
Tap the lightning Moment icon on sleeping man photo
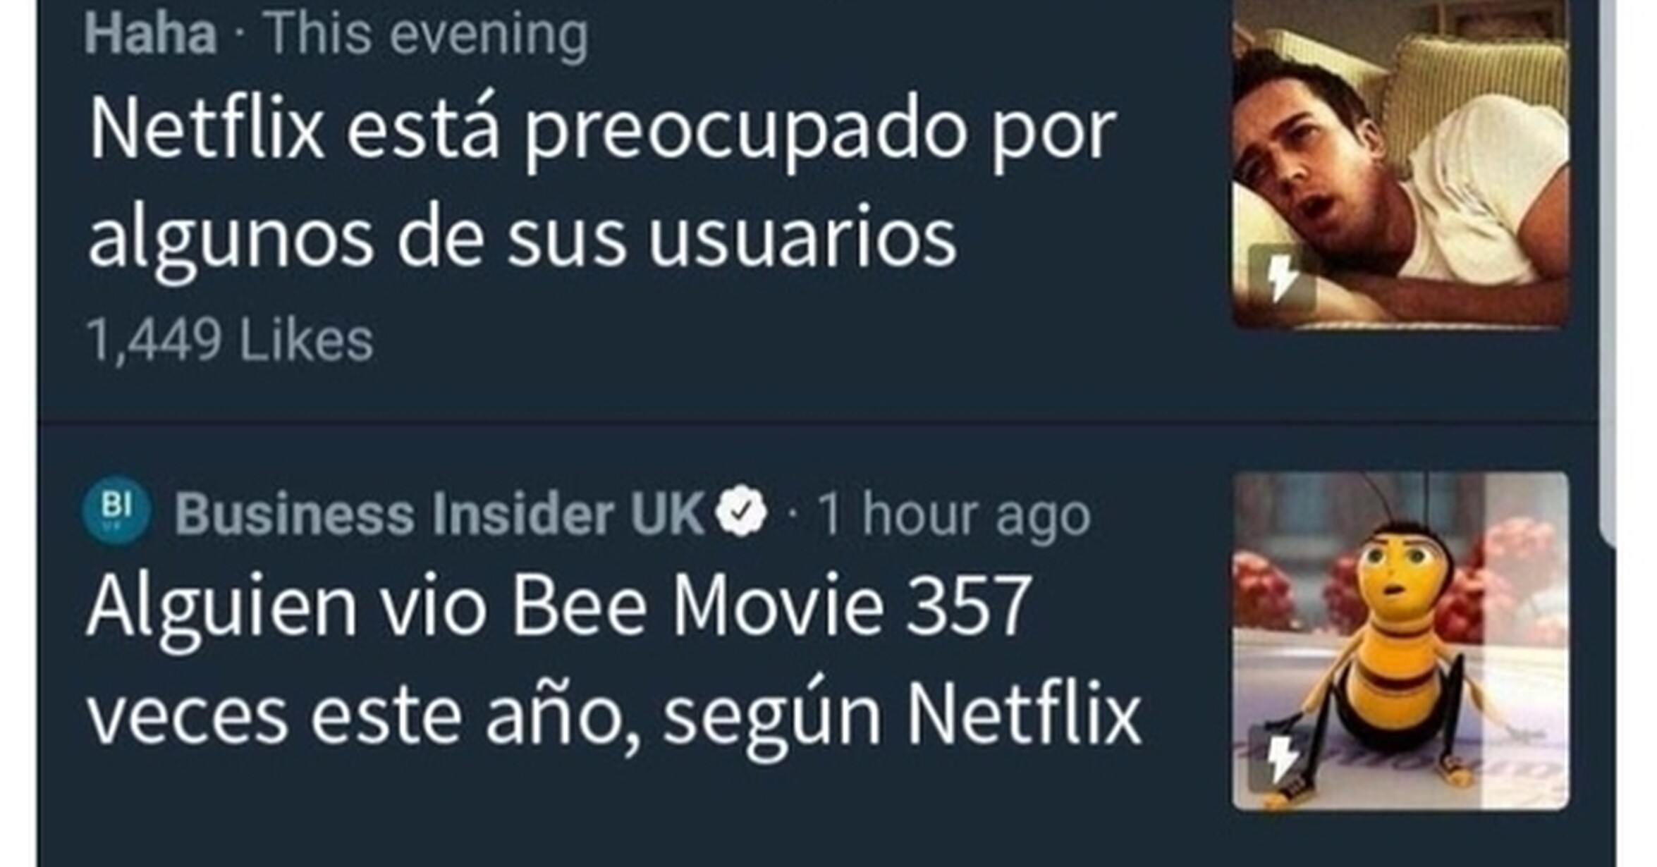point(1281,278)
